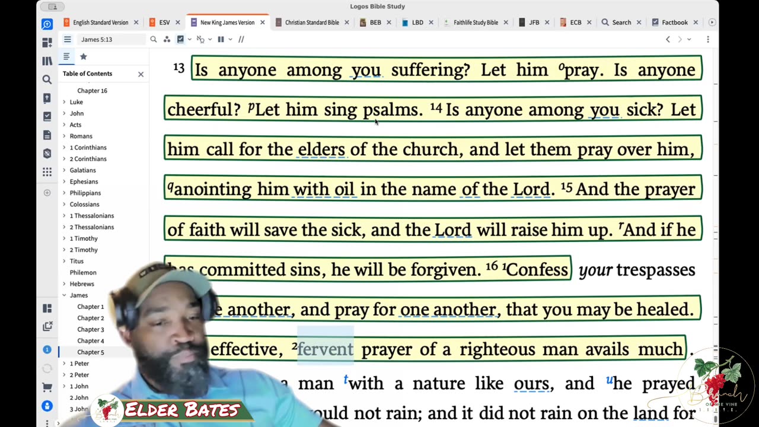Open the Layouts icon in sidebar
The height and width of the screenshot is (427, 759).
[x=47, y=308]
